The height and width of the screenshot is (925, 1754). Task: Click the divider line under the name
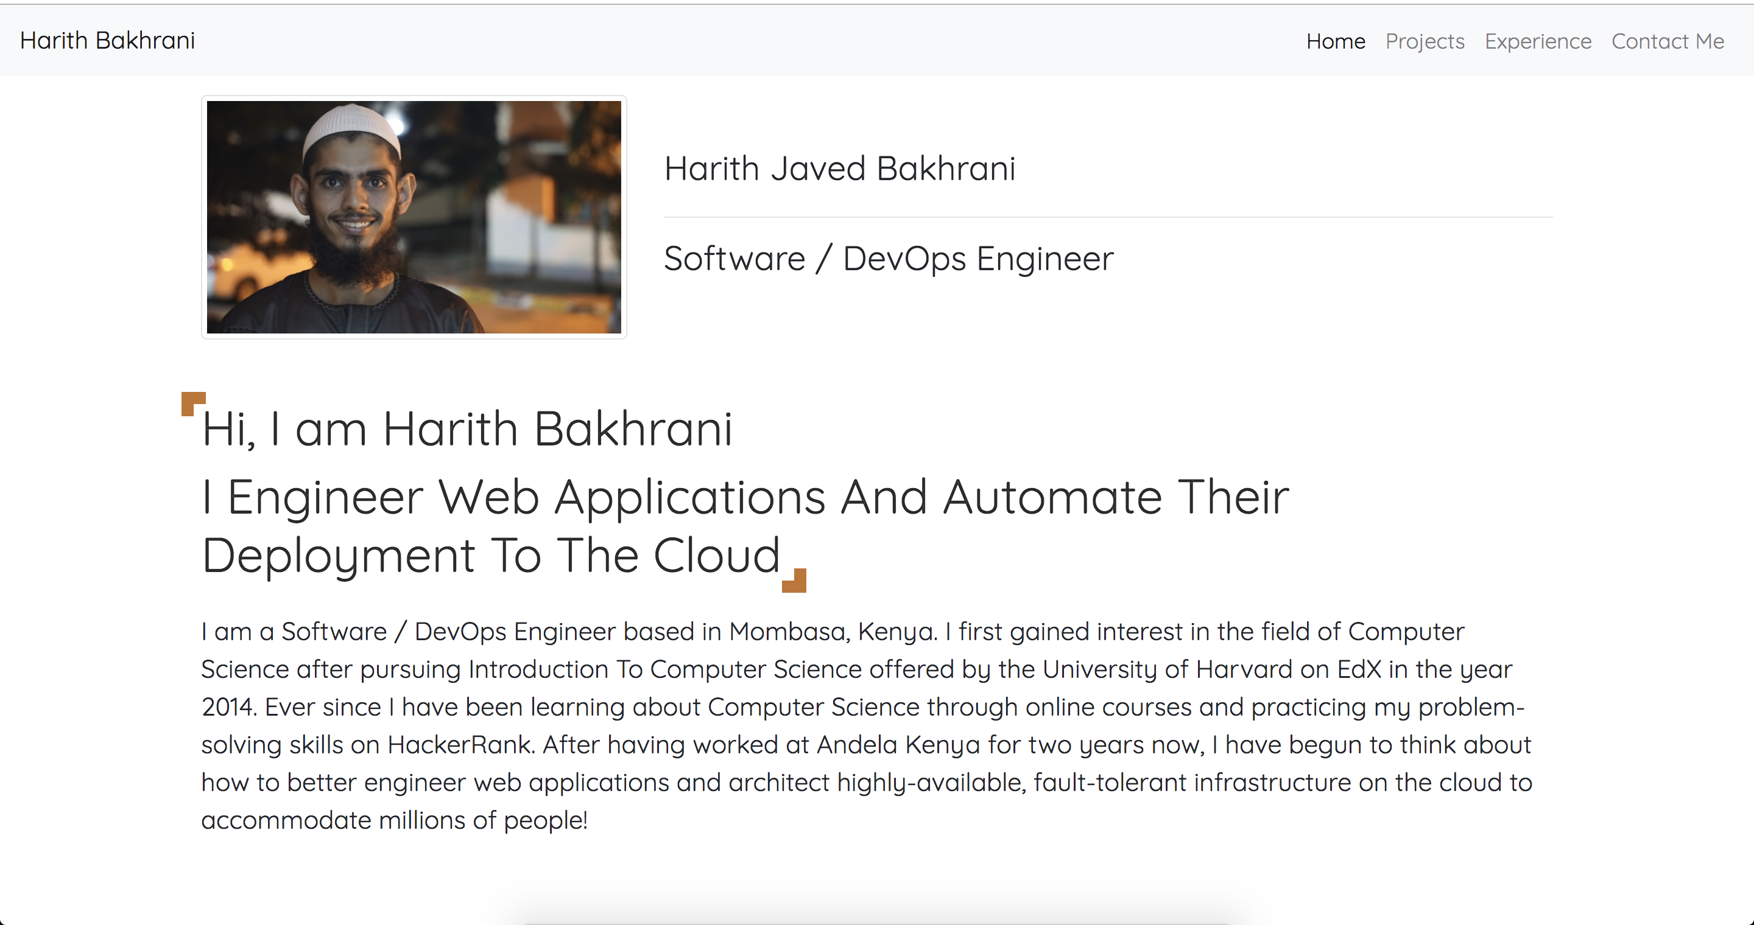tap(1108, 218)
